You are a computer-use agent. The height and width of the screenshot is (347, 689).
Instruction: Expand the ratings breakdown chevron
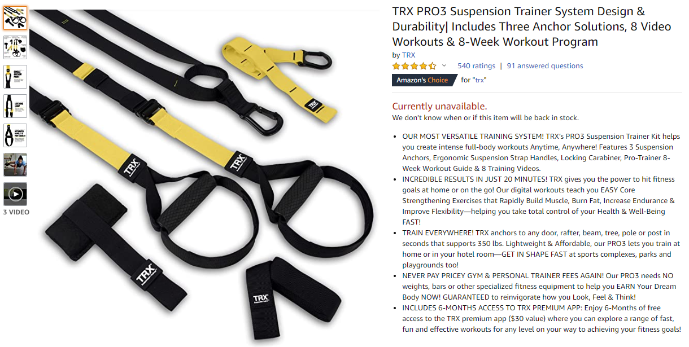(x=444, y=66)
